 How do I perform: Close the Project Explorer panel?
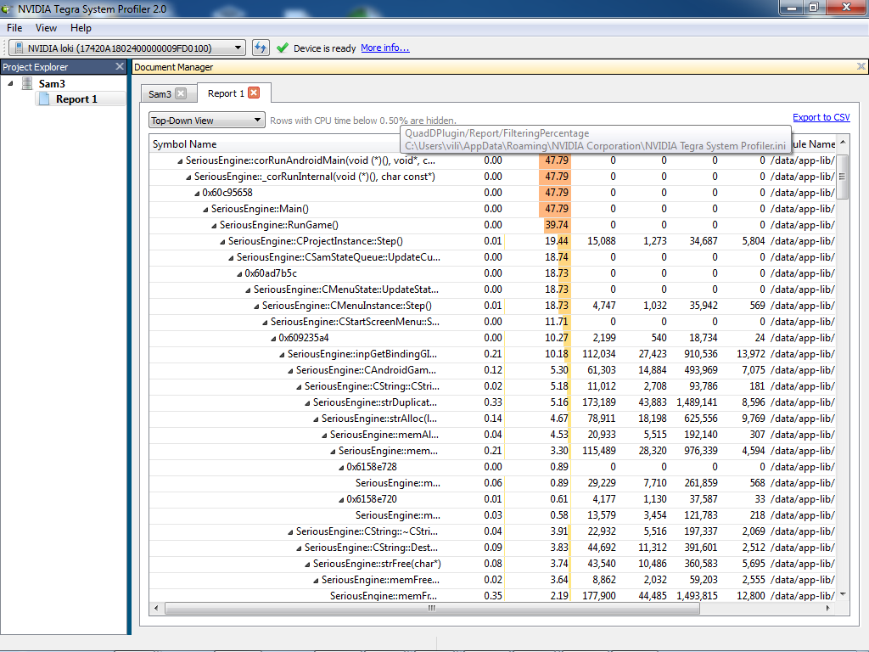119,66
